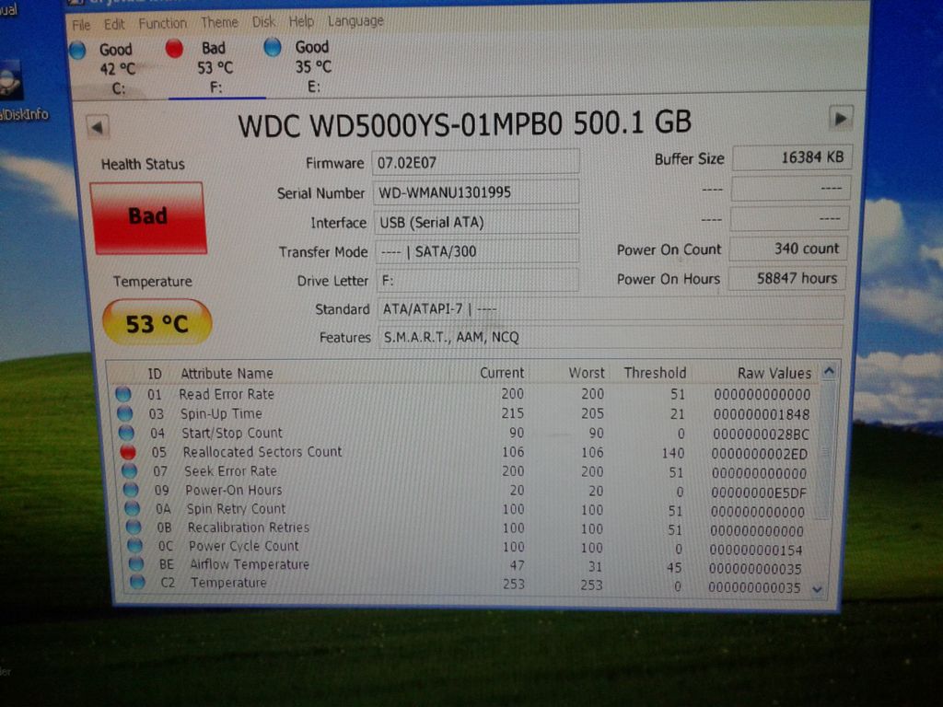Click the blue status orb for drive C:
Viewport: 943px width, 707px height.
click(77, 51)
